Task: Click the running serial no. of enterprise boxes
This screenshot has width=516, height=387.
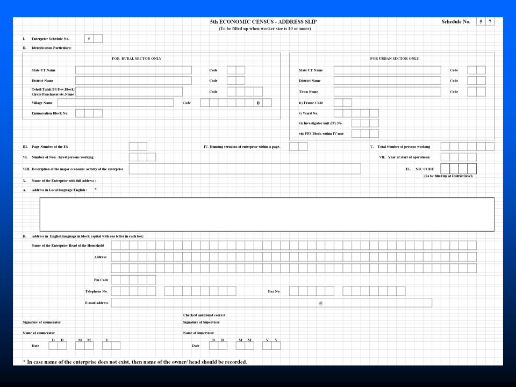Action: (x=298, y=147)
